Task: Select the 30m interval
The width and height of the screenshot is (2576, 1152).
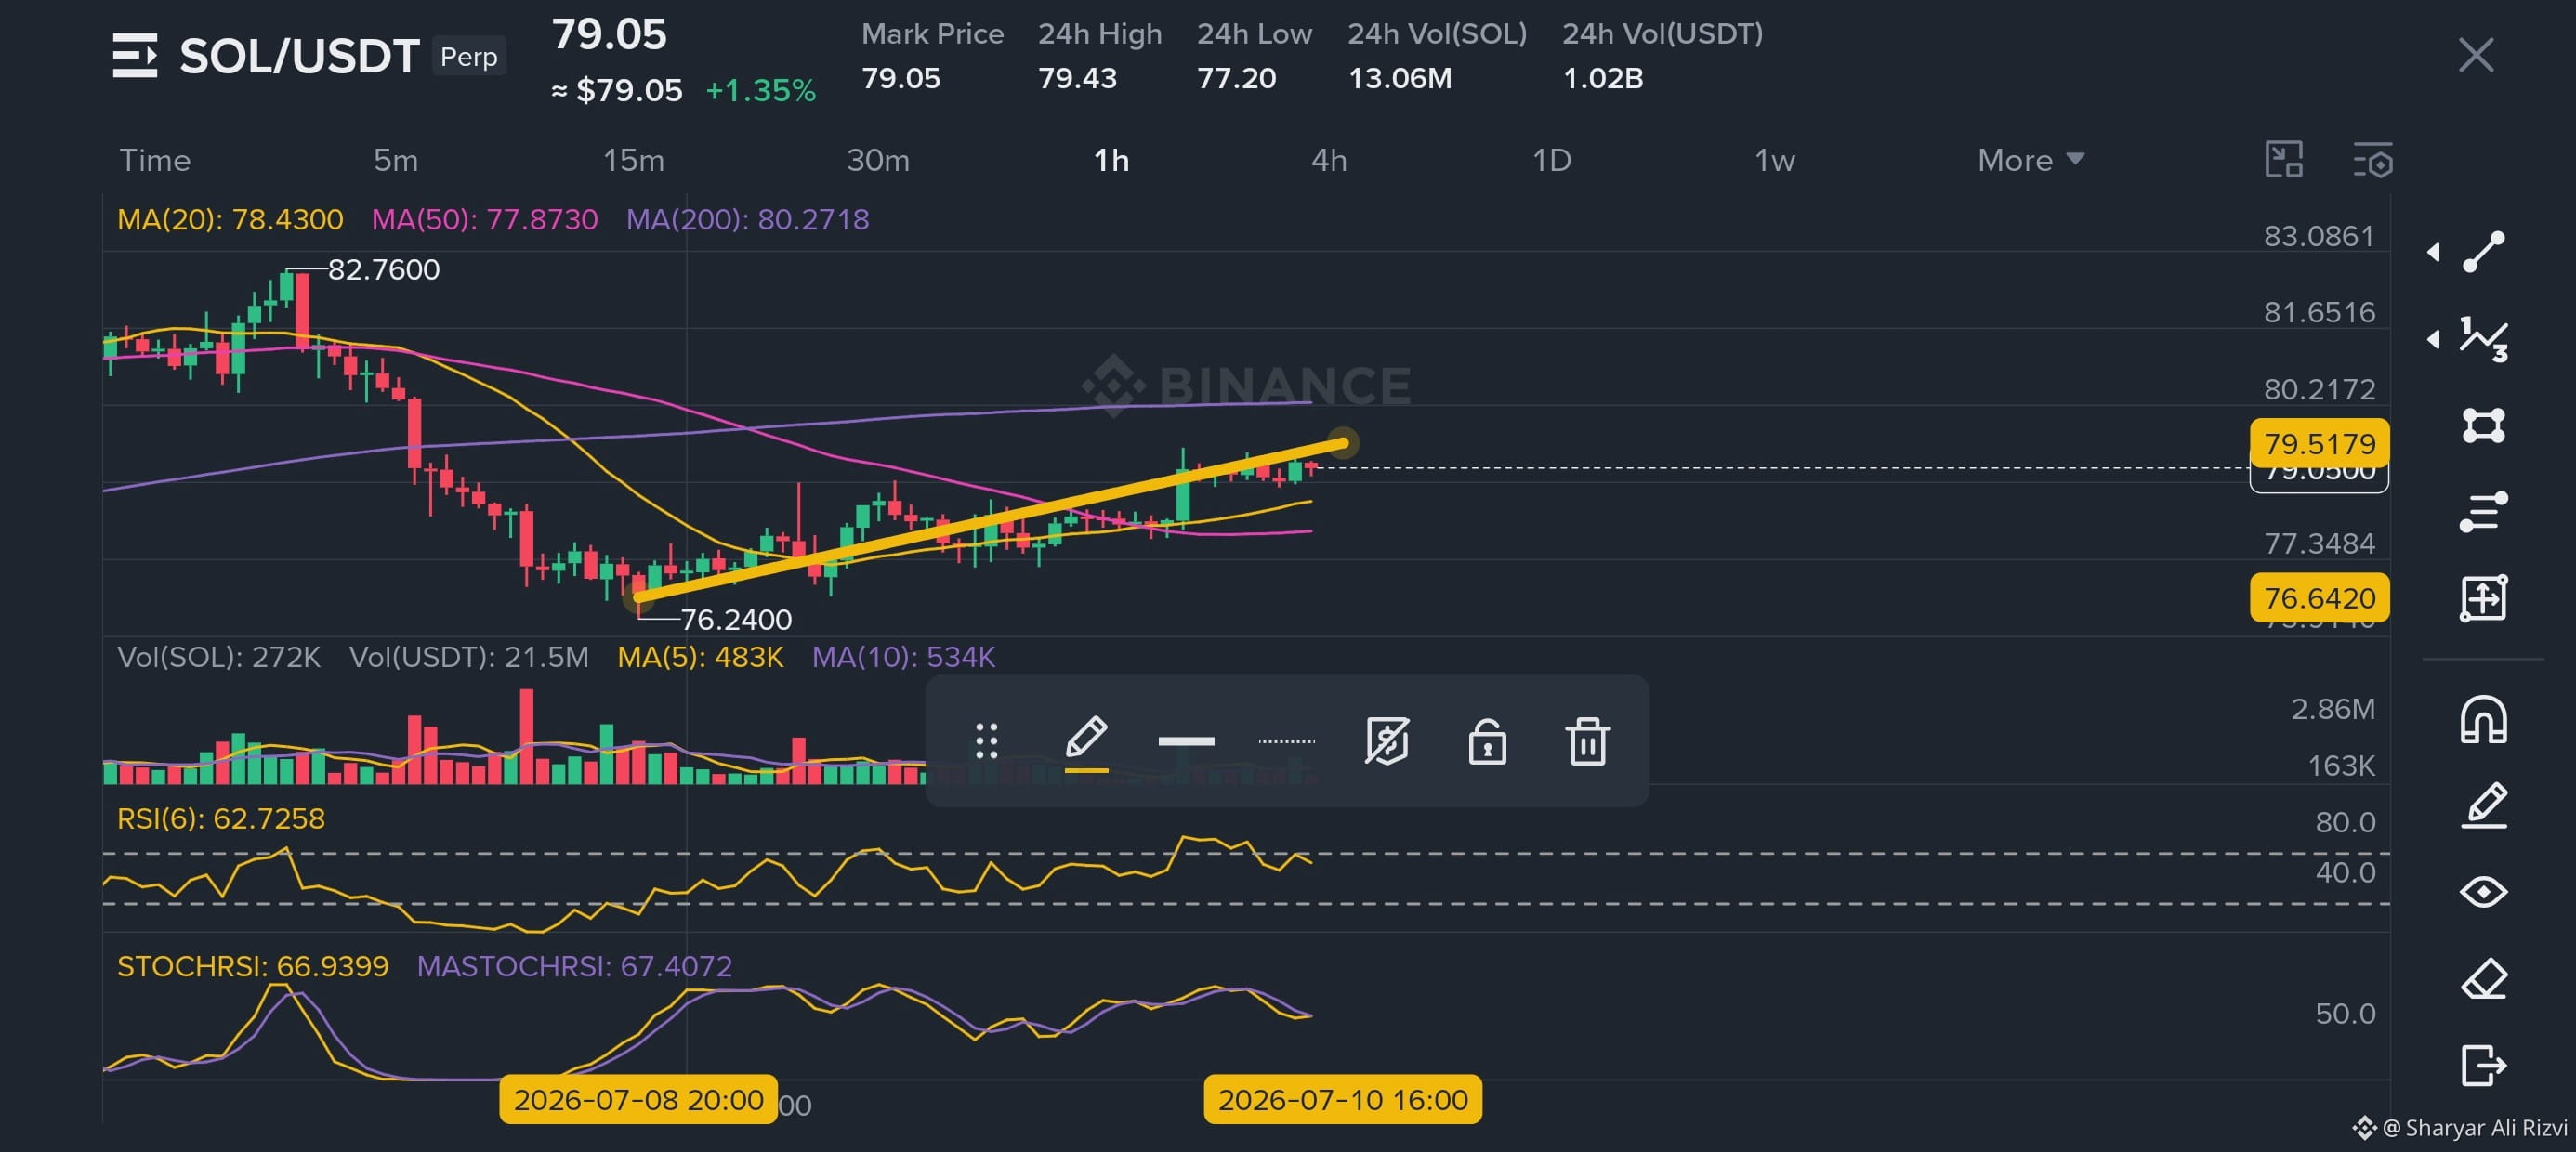Action: 878,160
